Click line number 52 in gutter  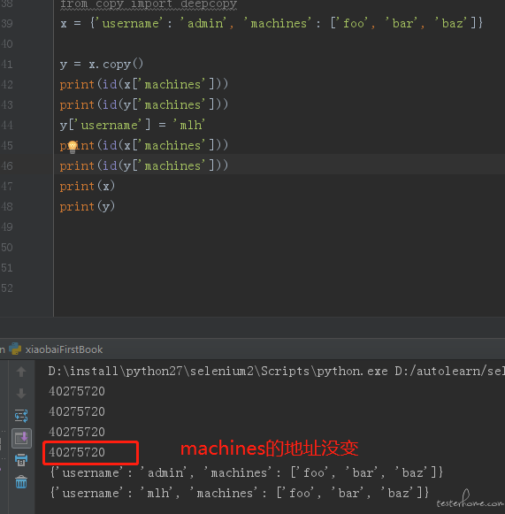pyautogui.click(x=6, y=288)
